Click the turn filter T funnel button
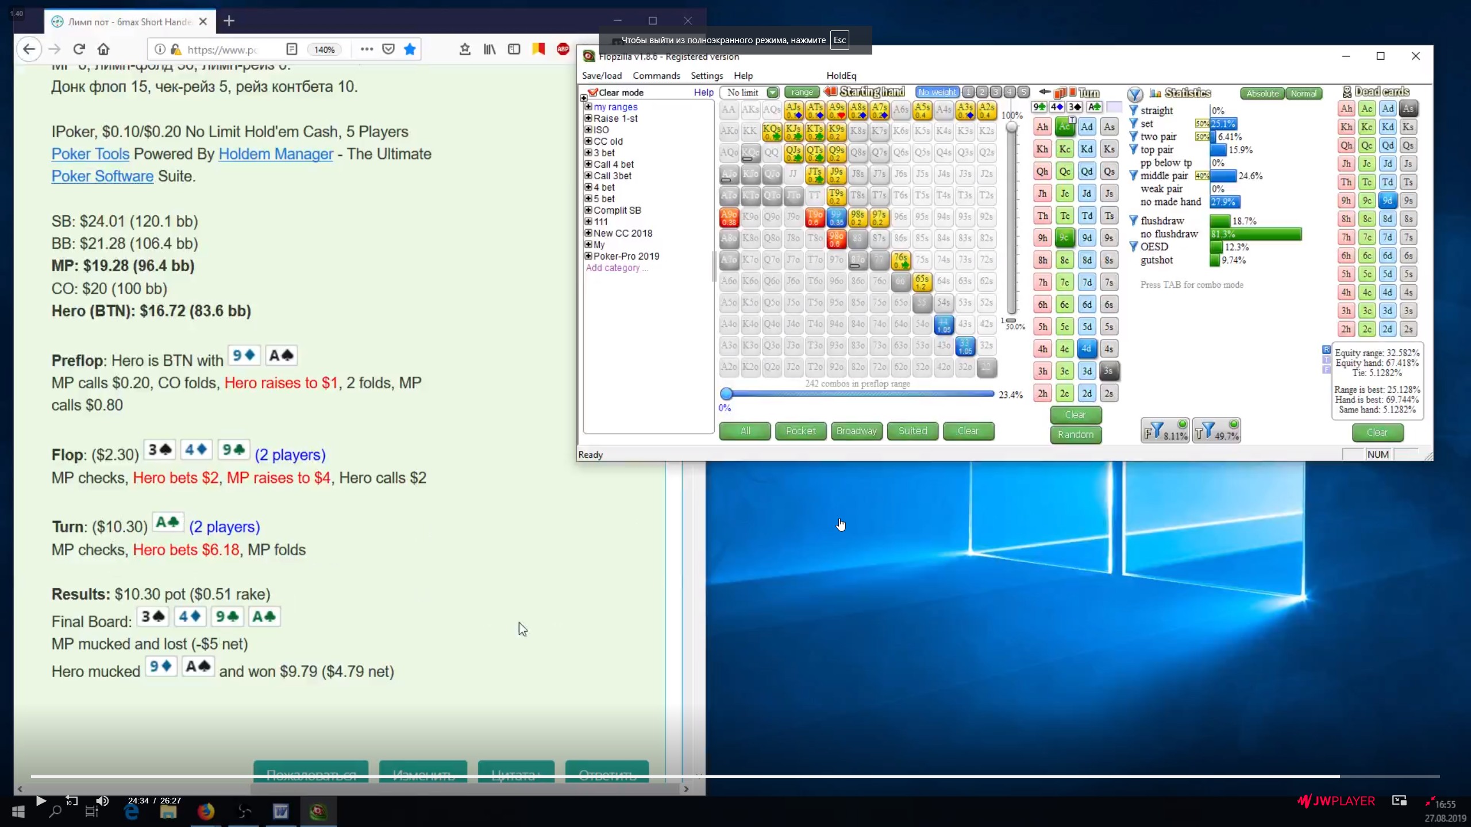 click(x=1216, y=431)
